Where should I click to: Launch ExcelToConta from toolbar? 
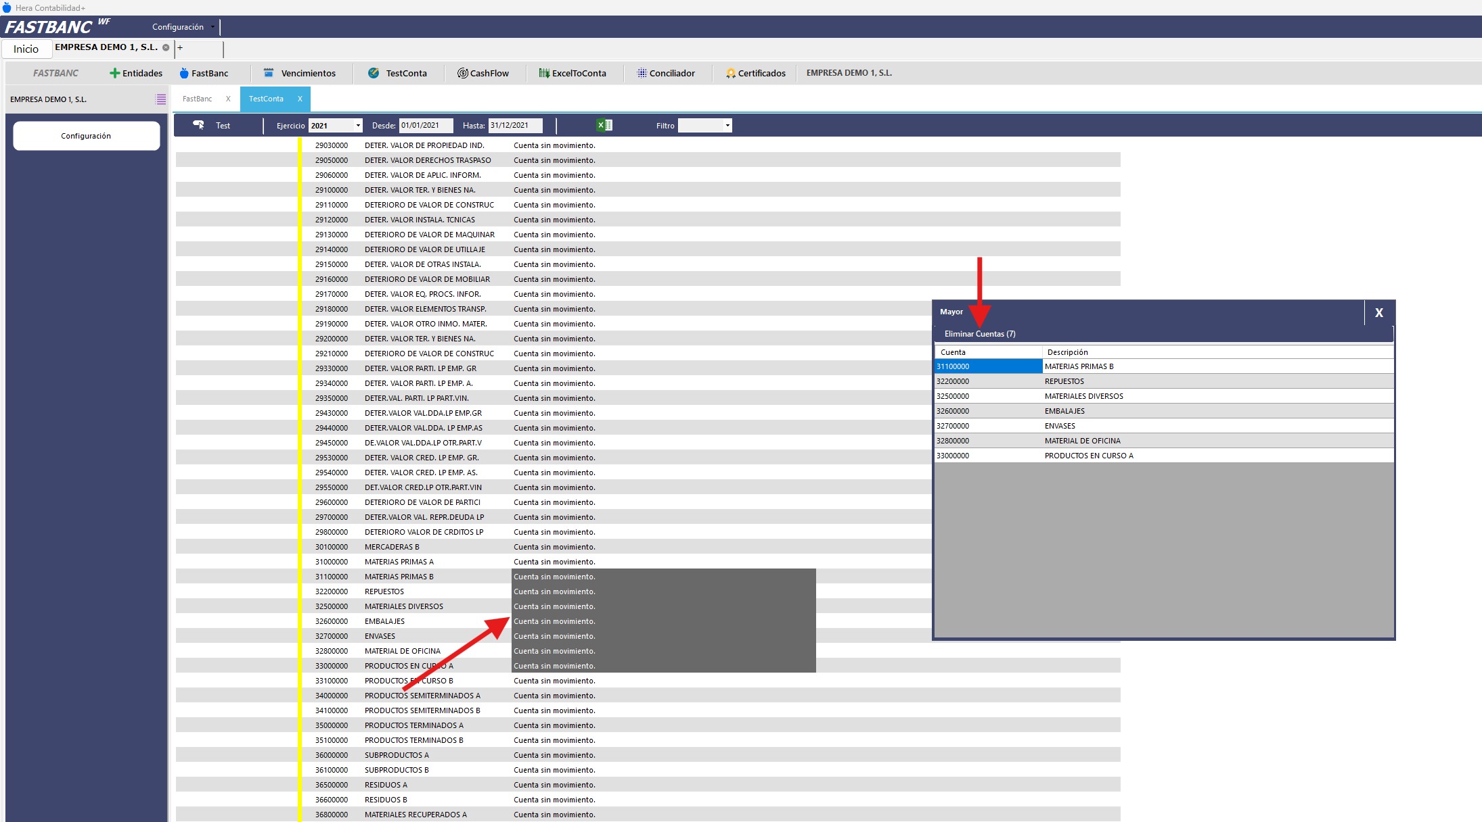click(543, 73)
